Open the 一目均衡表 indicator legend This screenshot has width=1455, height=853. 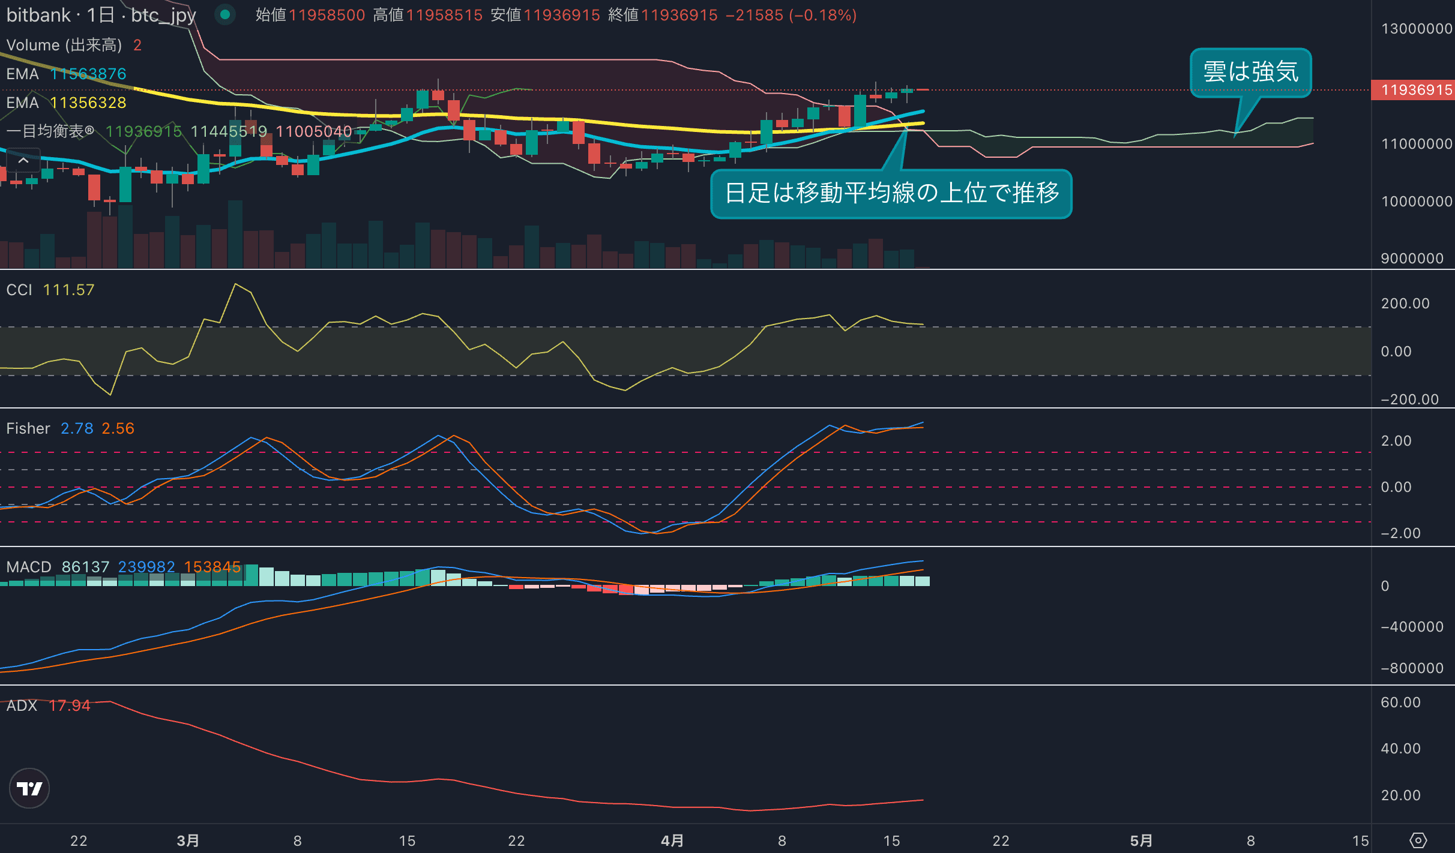click(x=51, y=131)
